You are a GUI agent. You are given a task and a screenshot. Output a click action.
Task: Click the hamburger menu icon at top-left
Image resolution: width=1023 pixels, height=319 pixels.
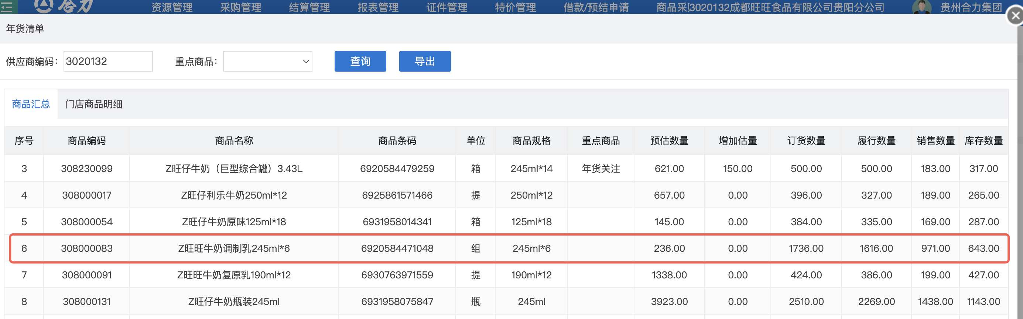coord(7,7)
